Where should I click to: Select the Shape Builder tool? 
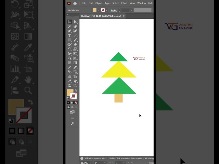(69, 58)
